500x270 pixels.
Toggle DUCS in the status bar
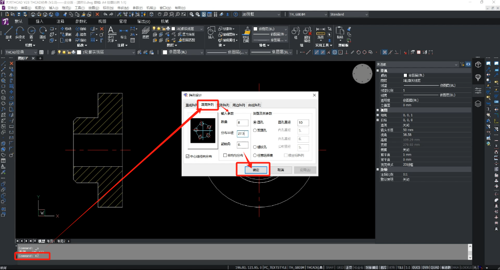416,267
